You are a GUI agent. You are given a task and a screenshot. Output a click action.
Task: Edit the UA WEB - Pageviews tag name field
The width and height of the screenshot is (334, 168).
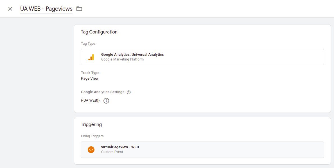tap(46, 9)
